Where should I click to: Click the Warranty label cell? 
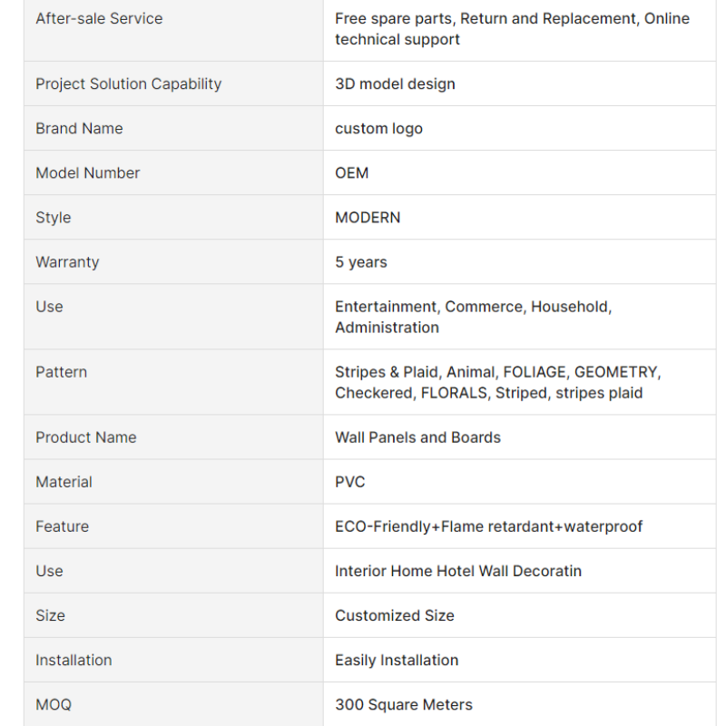tap(173, 261)
